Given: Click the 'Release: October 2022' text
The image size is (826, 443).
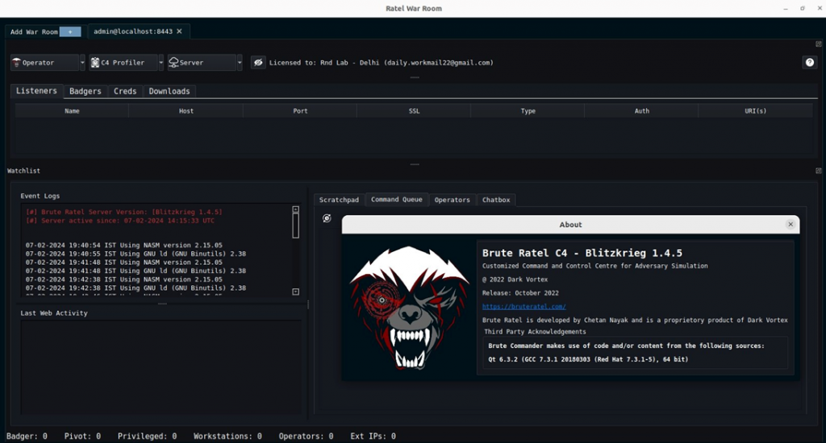Looking at the screenshot, I should coord(520,293).
